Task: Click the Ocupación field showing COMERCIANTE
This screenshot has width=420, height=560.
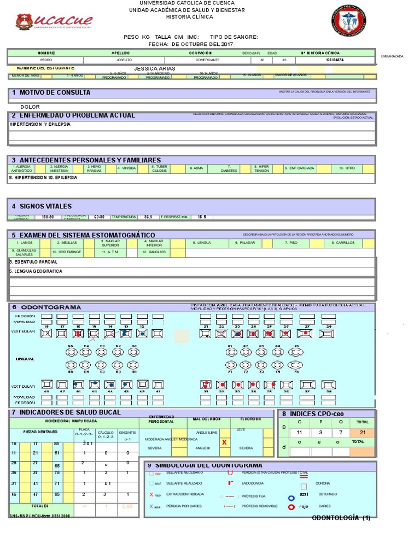Action: (x=207, y=60)
